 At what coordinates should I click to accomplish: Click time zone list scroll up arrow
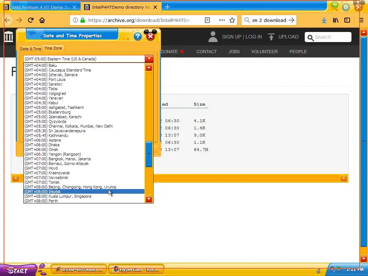tap(149, 68)
